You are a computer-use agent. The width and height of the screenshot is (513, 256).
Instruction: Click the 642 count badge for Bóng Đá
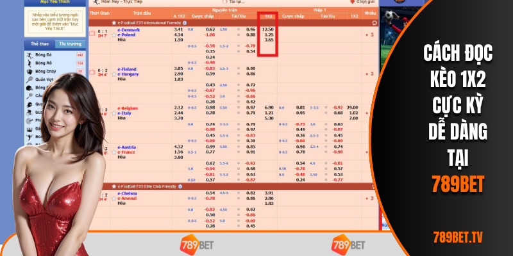(80, 55)
